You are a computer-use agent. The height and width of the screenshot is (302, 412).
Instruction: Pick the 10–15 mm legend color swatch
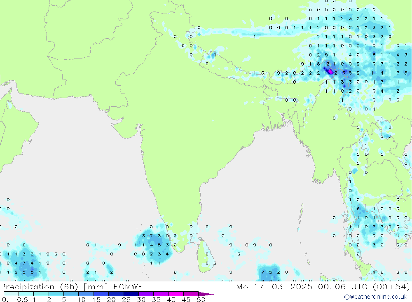86,294
